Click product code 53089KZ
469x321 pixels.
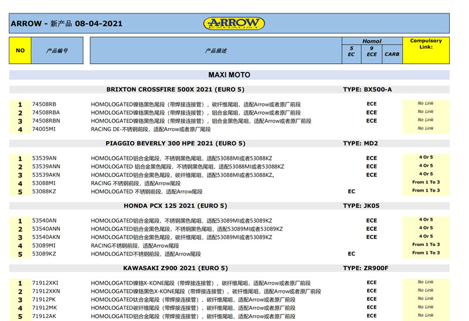(44, 254)
